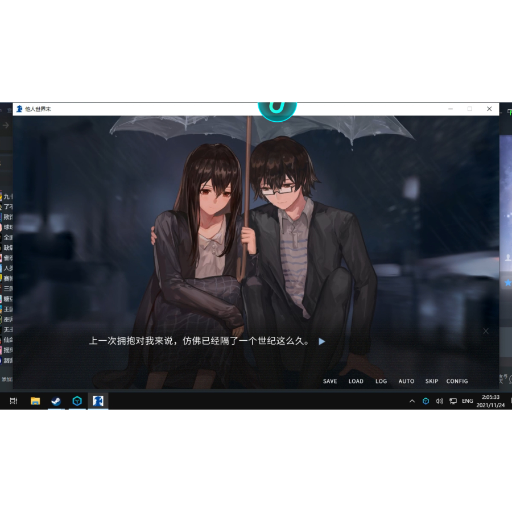Image resolution: width=512 pixels, height=512 pixels.
Task: Click the game icon in the title bar
Action: pos(19,109)
